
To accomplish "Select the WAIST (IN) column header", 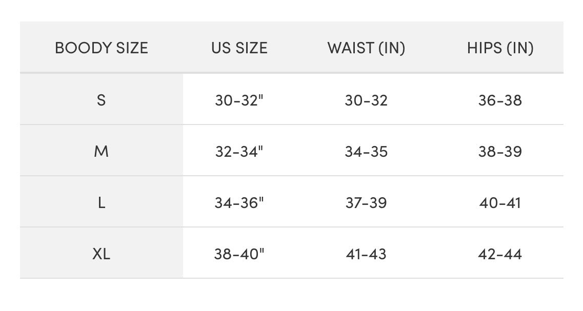I will [x=366, y=48].
